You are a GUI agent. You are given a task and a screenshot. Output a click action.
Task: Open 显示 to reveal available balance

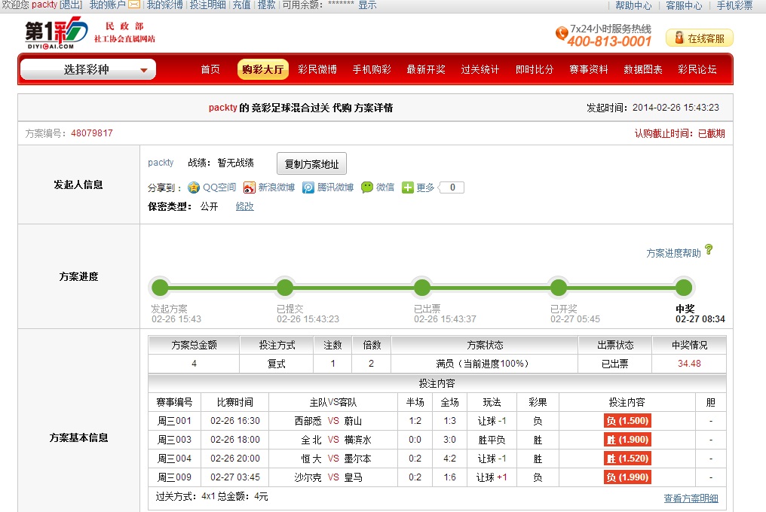click(x=366, y=5)
